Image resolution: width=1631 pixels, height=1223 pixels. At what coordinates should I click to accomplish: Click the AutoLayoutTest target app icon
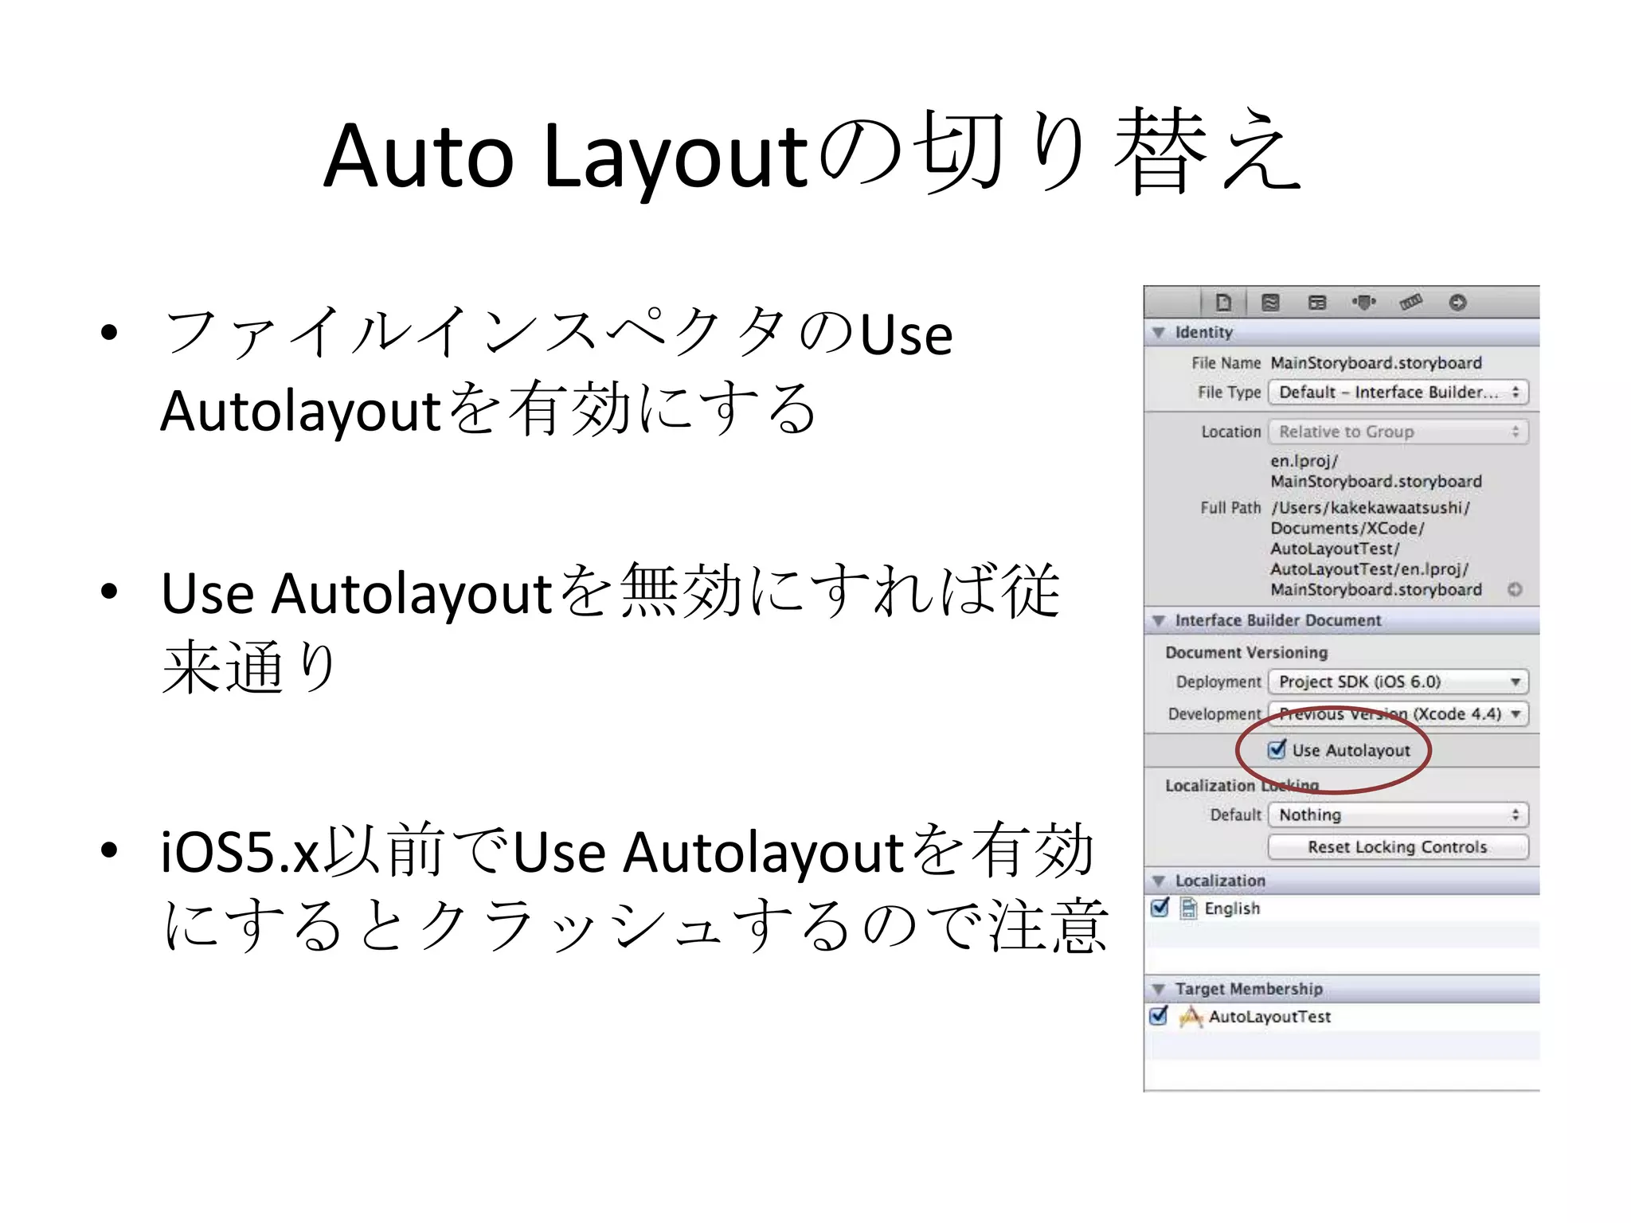[x=1191, y=1017]
